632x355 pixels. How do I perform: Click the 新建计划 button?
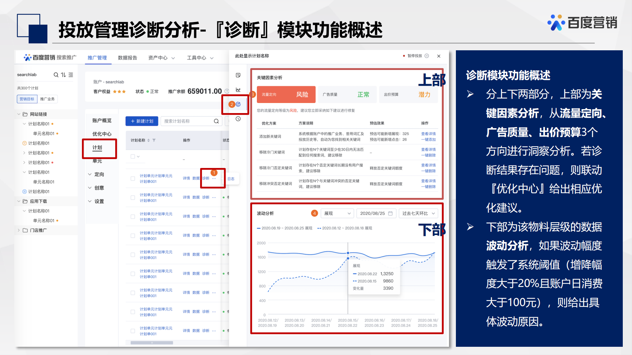(x=142, y=121)
